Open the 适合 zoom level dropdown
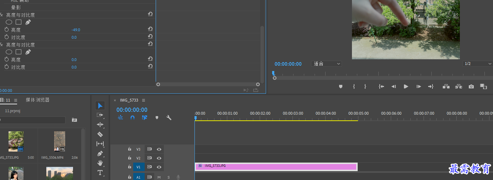The width and height of the screenshot is (493, 180). click(326, 64)
